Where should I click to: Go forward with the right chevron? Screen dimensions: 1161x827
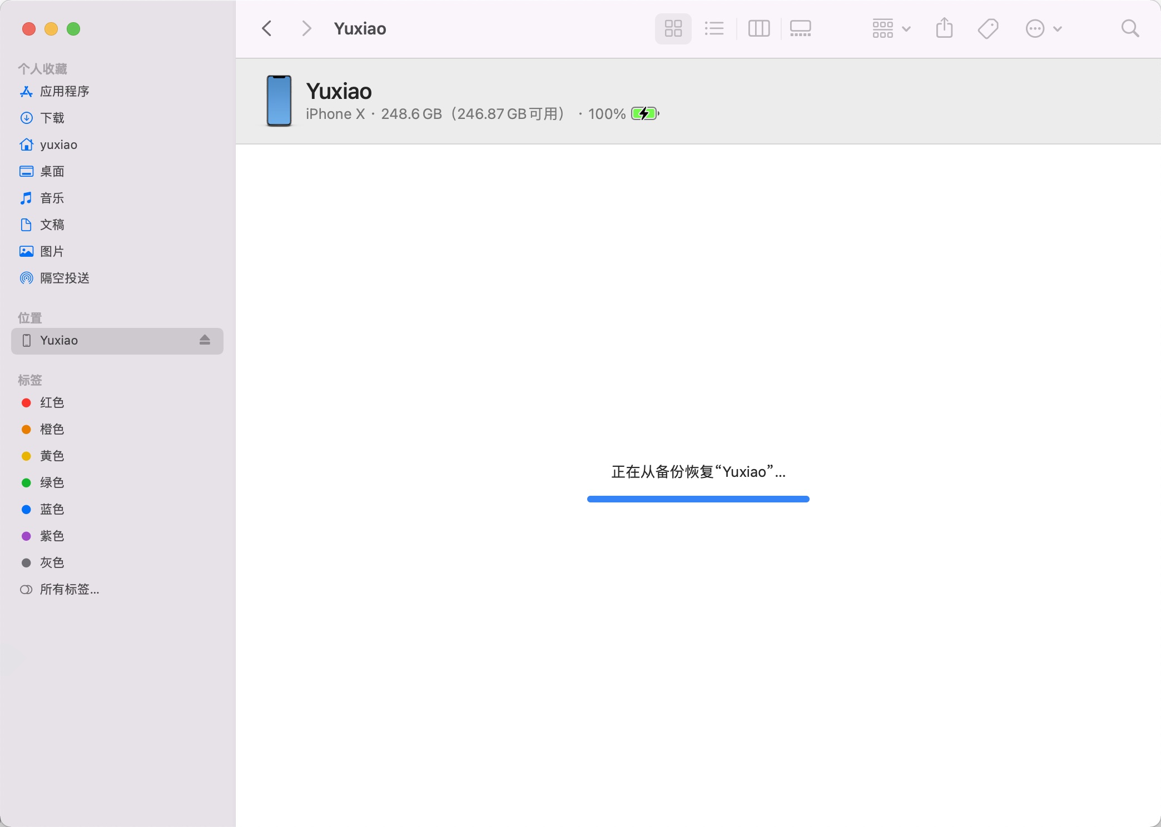tap(306, 28)
